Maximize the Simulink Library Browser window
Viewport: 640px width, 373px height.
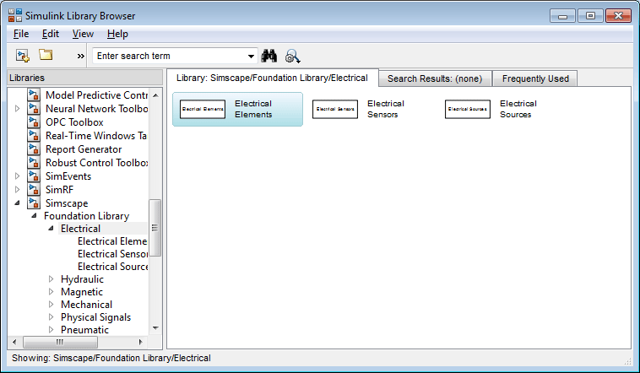(590, 16)
